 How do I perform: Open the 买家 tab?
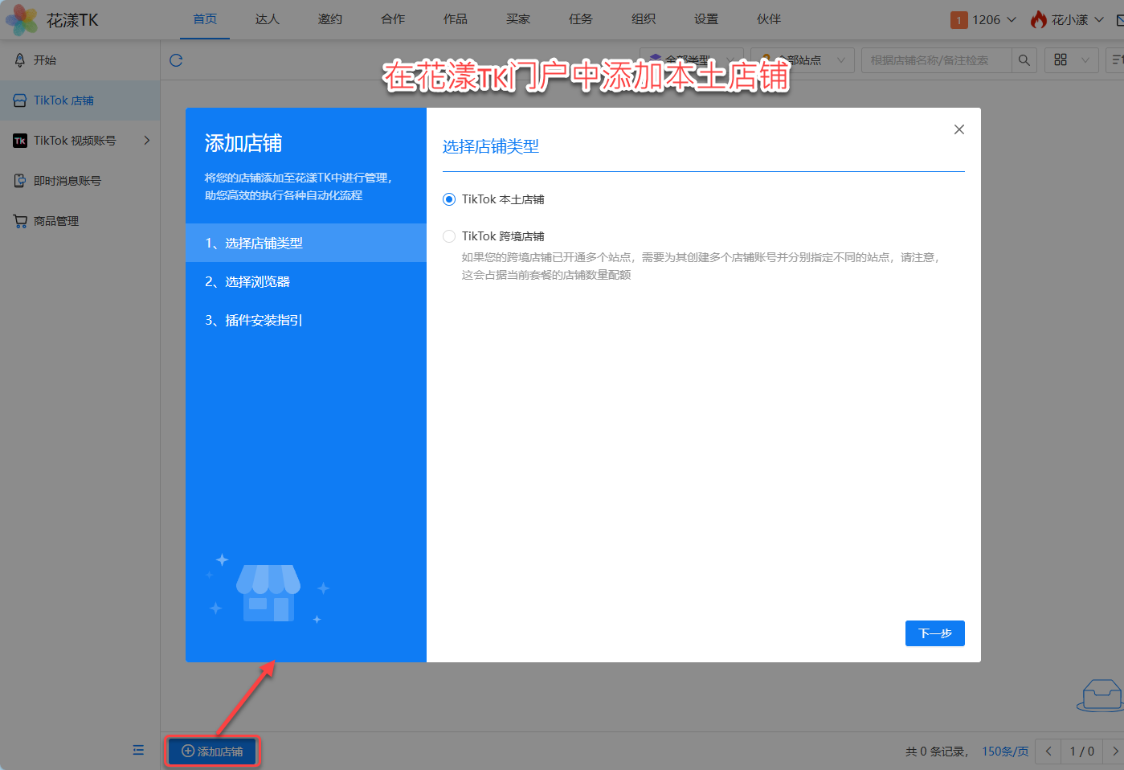click(x=518, y=19)
